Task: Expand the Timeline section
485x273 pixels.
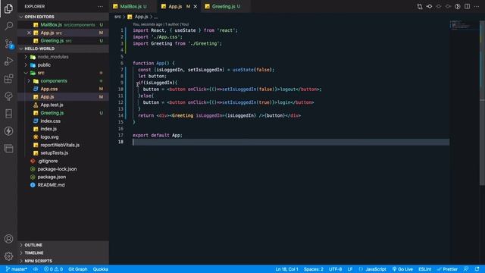Action: click(x=63, y=253)
